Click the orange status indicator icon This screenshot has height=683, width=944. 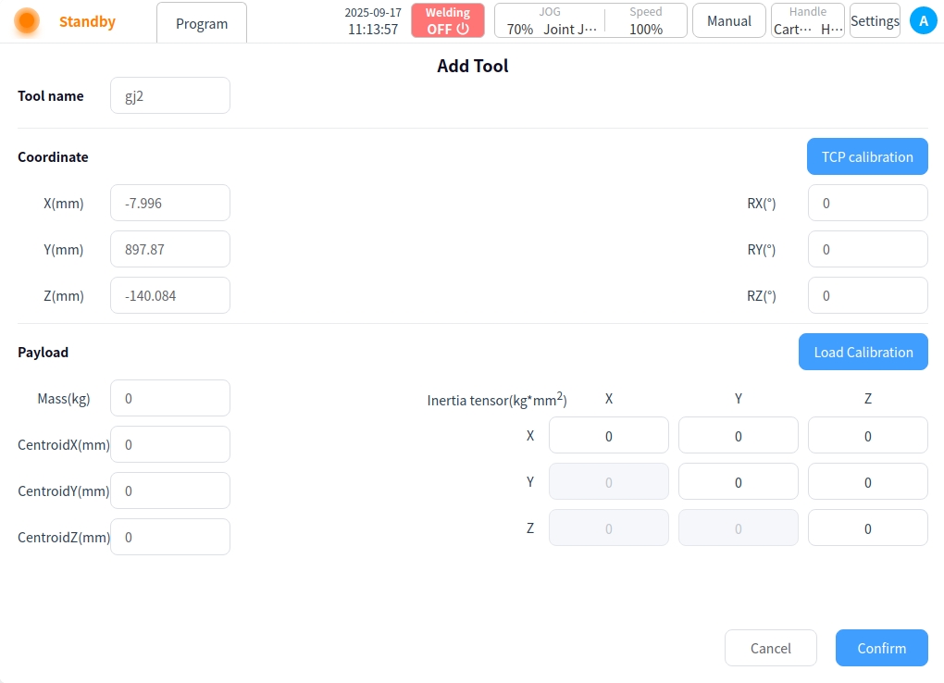coord(27,21)
